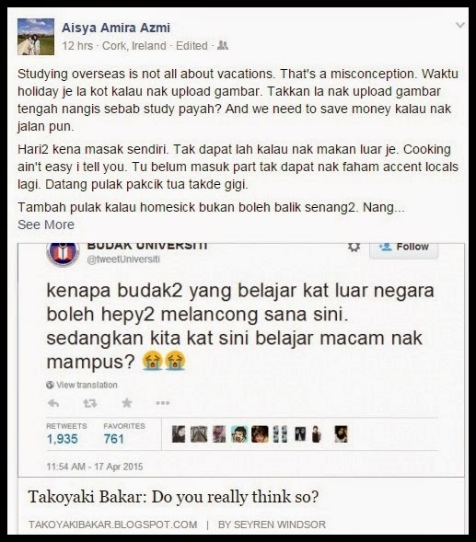Click View translation under the tweet
Screen dimensions: 476x542
point(82,385)
